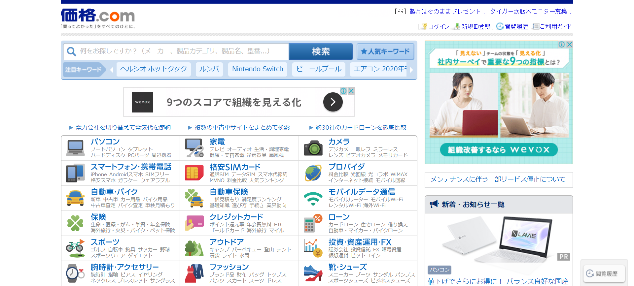This screenshot has width=634, height=286.
Task: Click the magnifying glass search icon
Action: click(x=71, y=51)
